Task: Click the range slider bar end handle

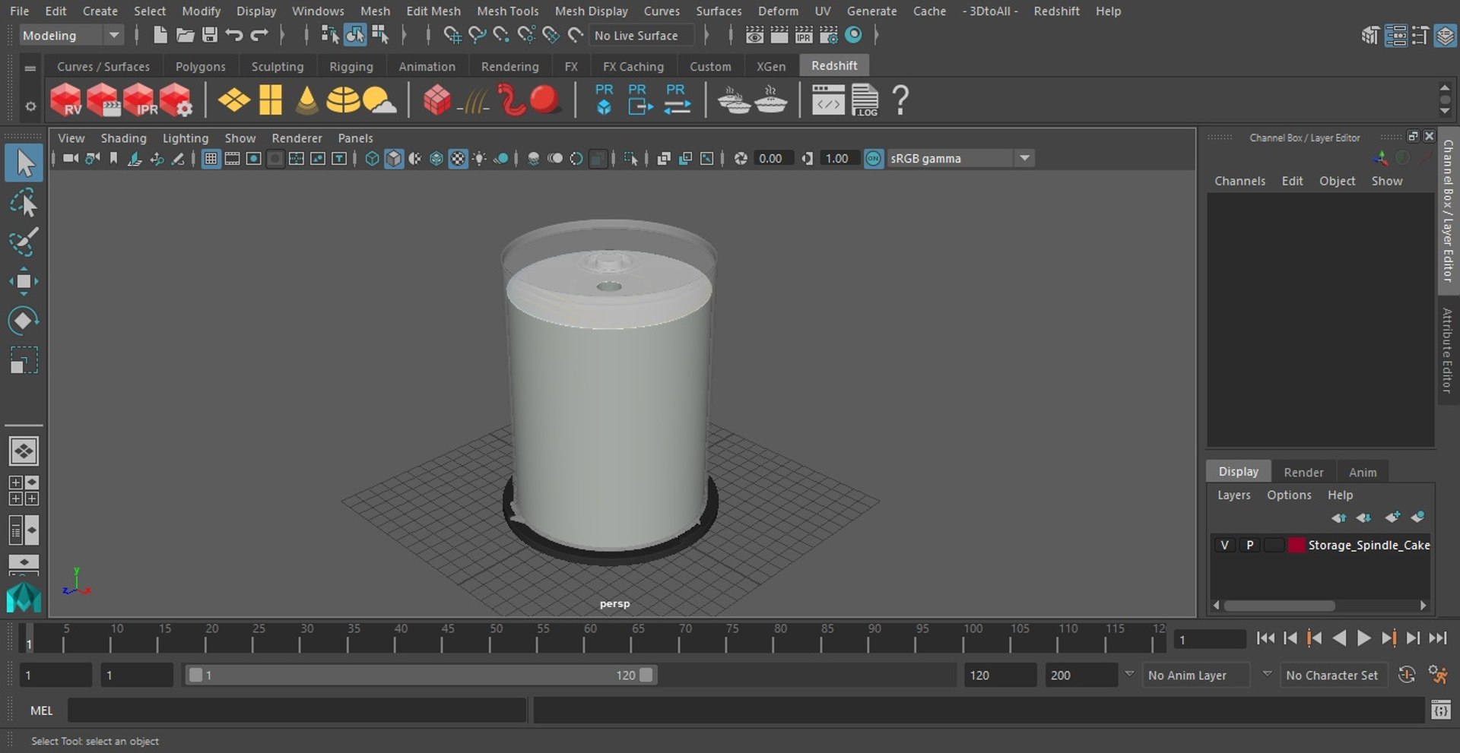Action: [646, 675]
